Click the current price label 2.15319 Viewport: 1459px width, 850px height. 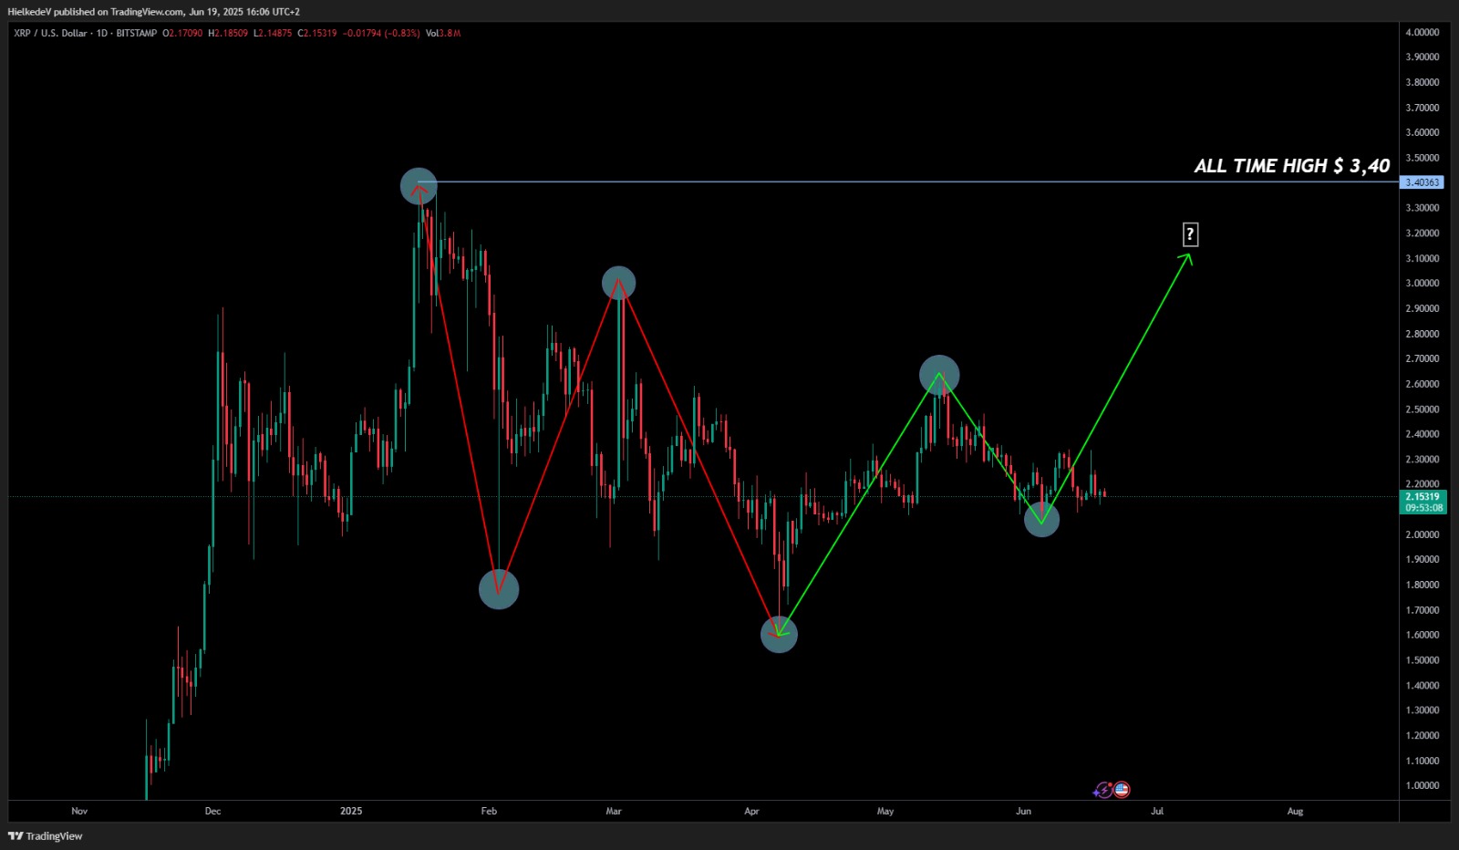pyautogui.click(x=1423, y=497)
